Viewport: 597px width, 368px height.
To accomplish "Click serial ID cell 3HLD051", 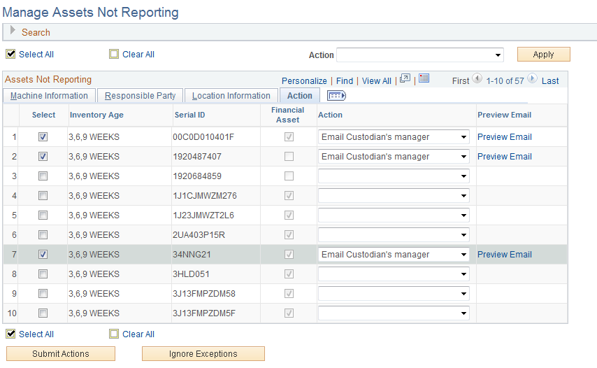I will pos(191,274).
